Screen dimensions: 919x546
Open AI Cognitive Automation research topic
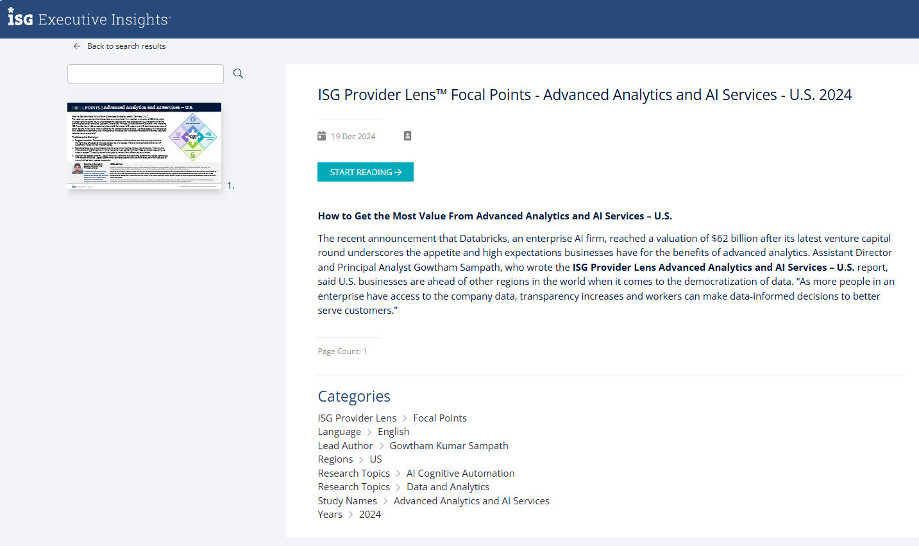(x=460, y=473)
